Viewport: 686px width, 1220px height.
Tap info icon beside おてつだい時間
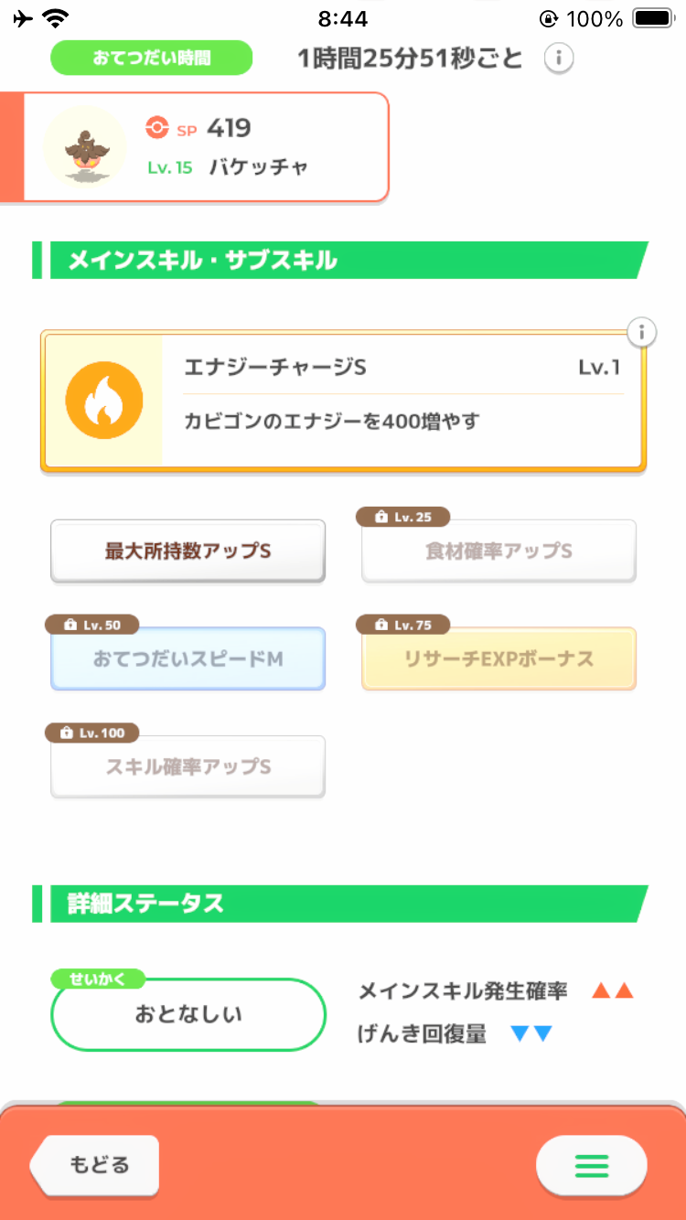pos(559,59)
